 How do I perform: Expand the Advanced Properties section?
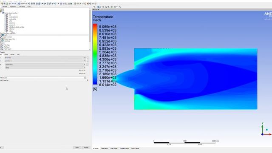click(x=87, y=80)
